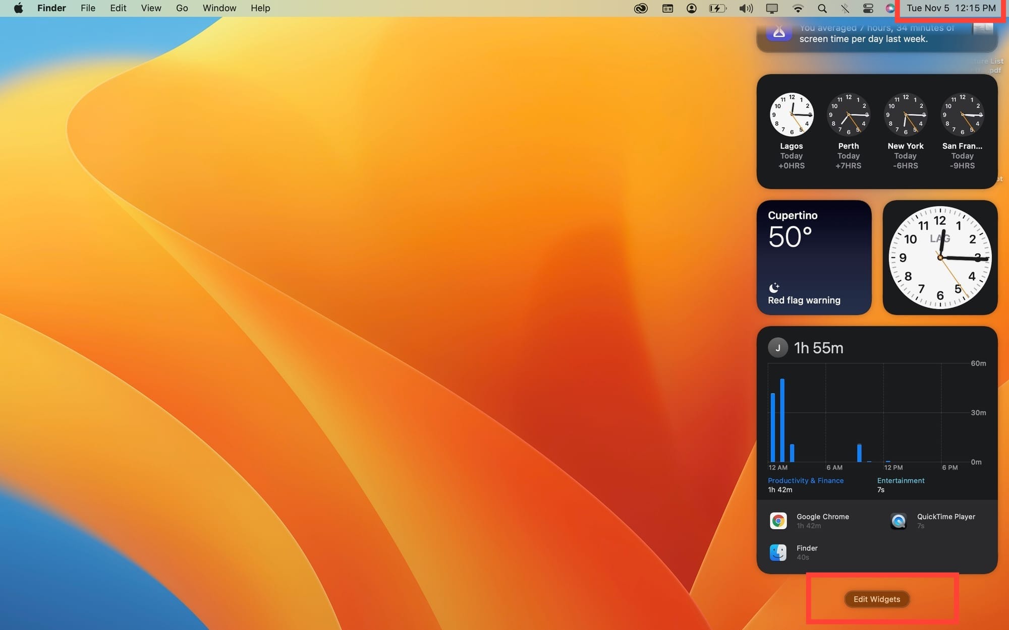Click the Wi-Fi status icon

click(x=798, y=8)
